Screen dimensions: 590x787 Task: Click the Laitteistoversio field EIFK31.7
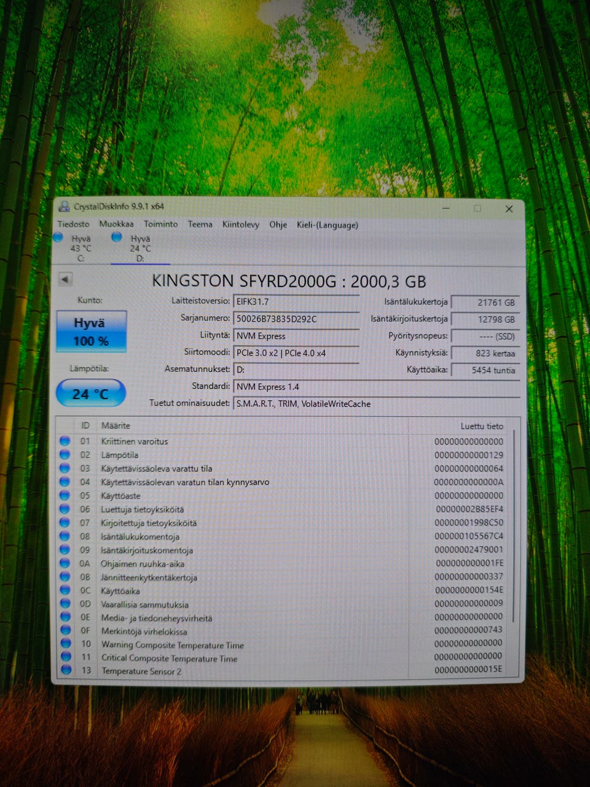point(296,302)
